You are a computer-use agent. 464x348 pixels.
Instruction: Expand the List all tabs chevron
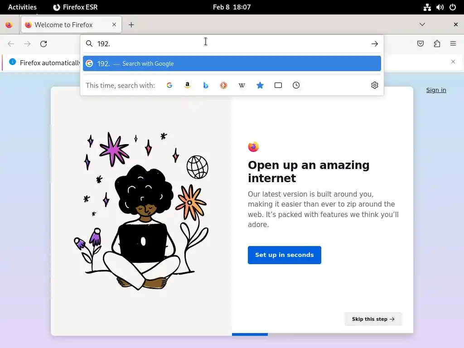pos(422,24)
